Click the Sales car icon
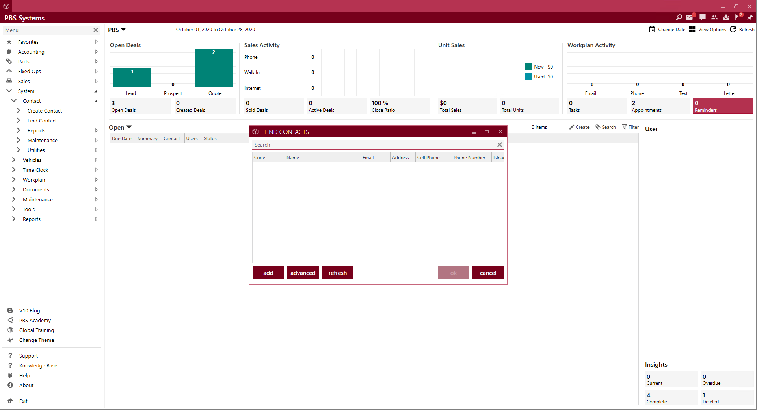The height and width of the screenshot is (410, 757). pos(9,81)
